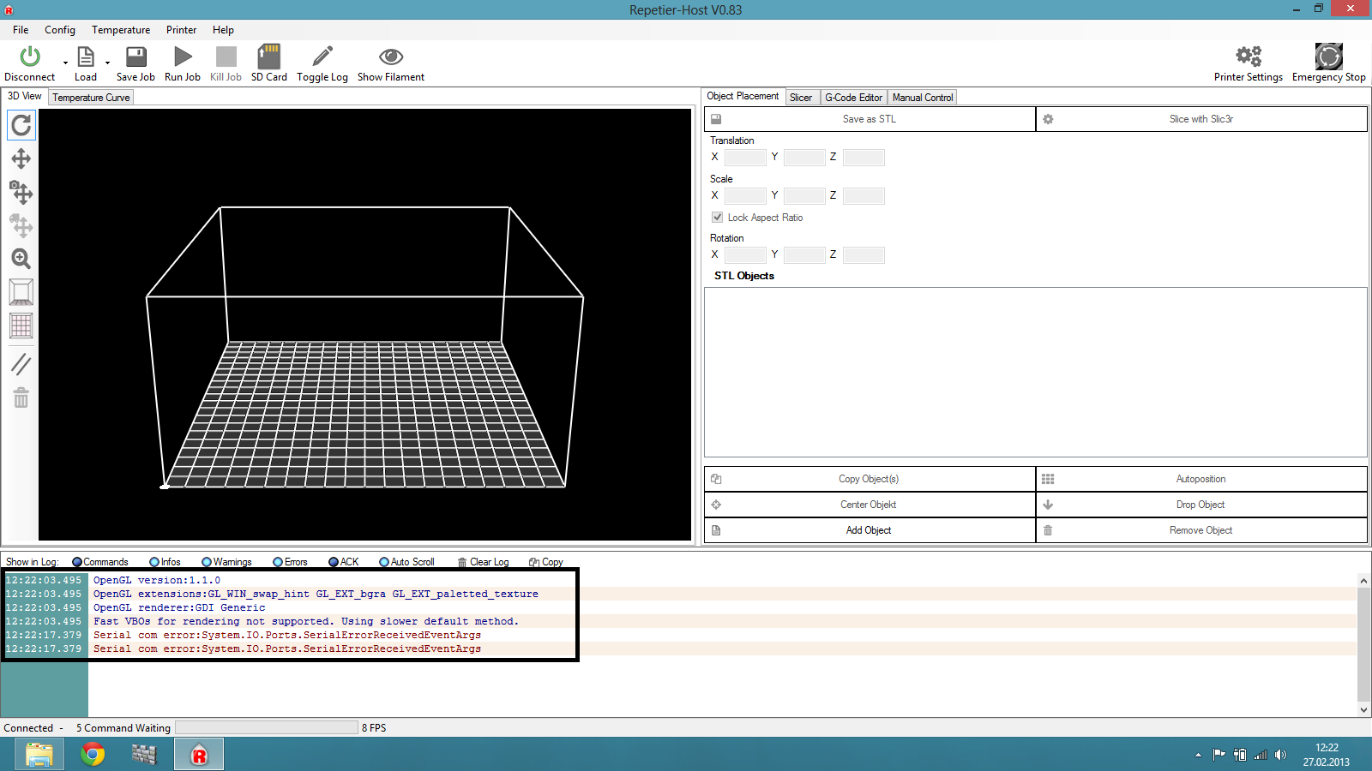Switch to the Slicer tab

[801, 98]
